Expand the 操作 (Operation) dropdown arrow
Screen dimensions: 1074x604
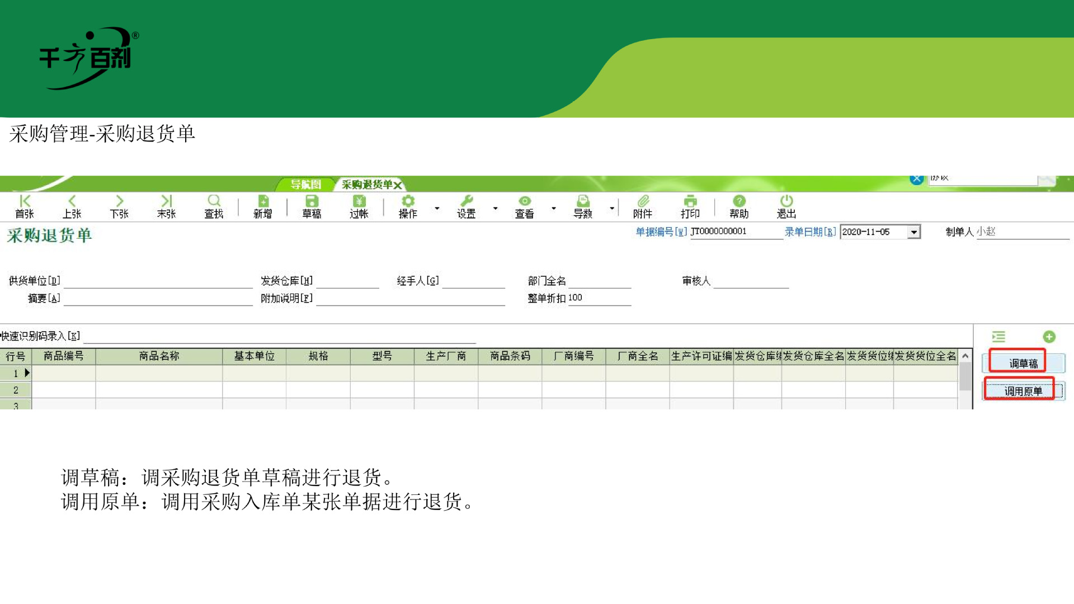(437, 207)
